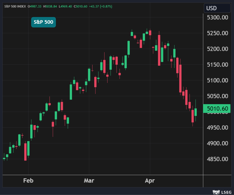Click the LSEG brand text
Viewport: 234px width, 195px height.
click(226, 192)
